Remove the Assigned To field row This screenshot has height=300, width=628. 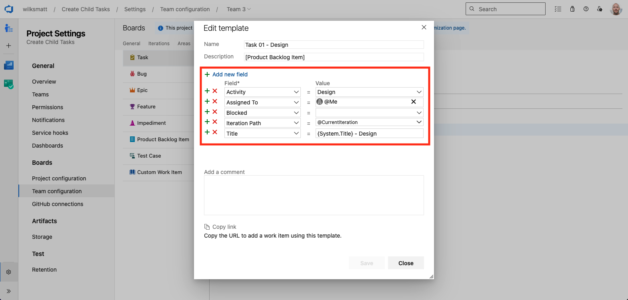pyautogui.click(x=215, y=102)
